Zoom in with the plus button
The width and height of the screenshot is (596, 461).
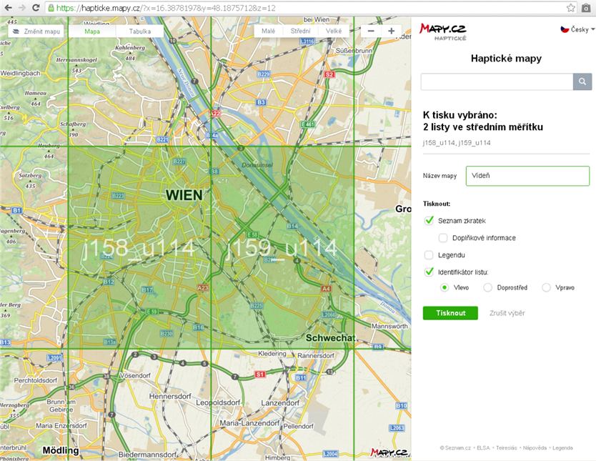pos(391,31)
